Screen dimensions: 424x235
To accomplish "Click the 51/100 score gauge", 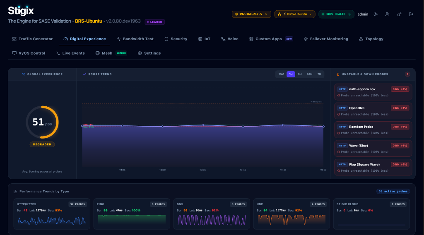I will [x=42, y=122].
